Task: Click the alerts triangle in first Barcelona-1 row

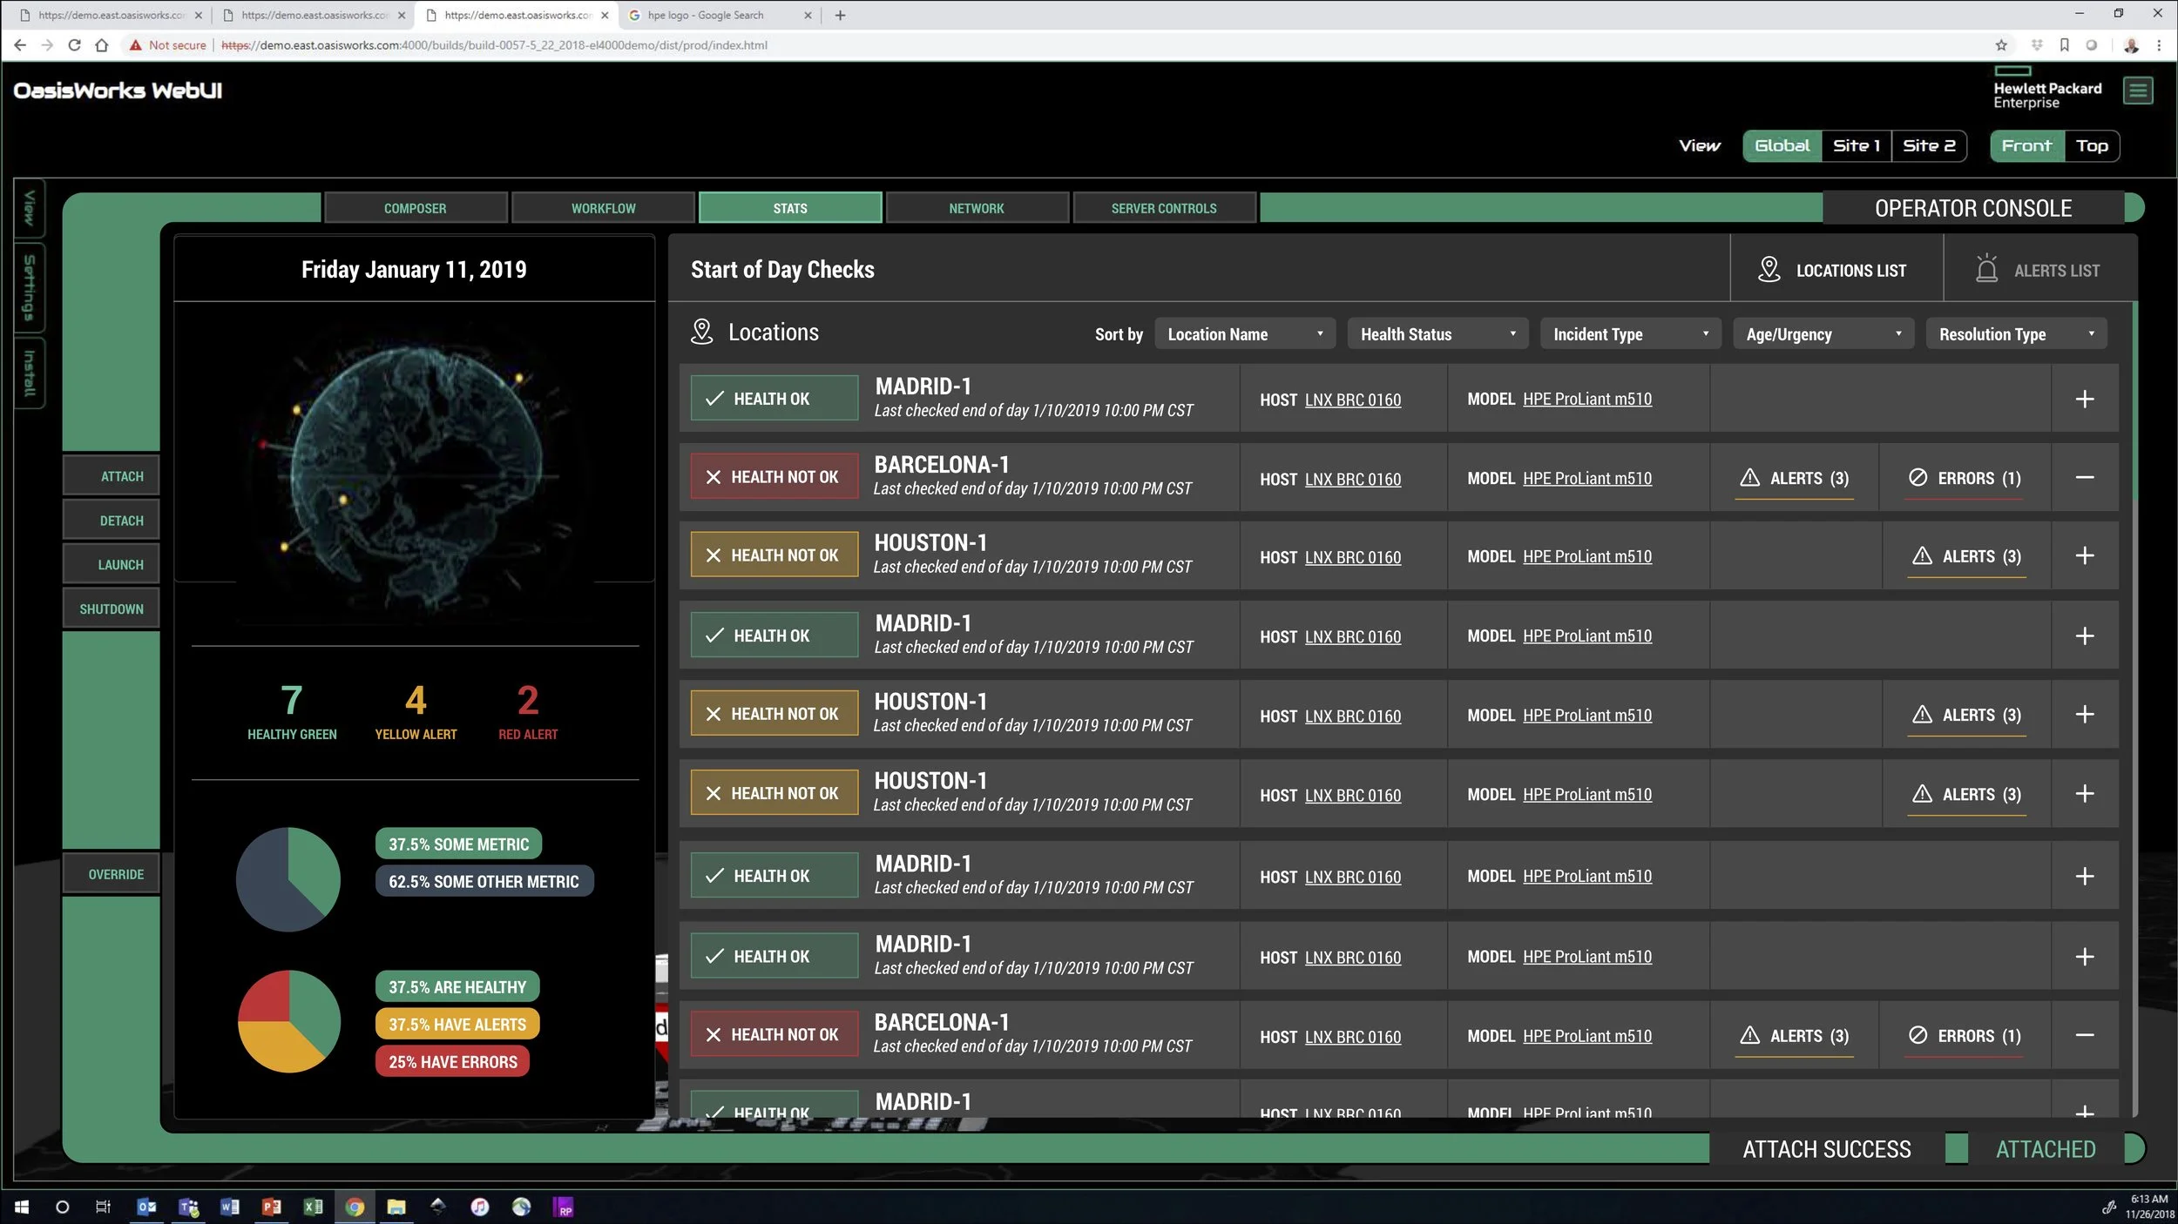Action: 1749,477
